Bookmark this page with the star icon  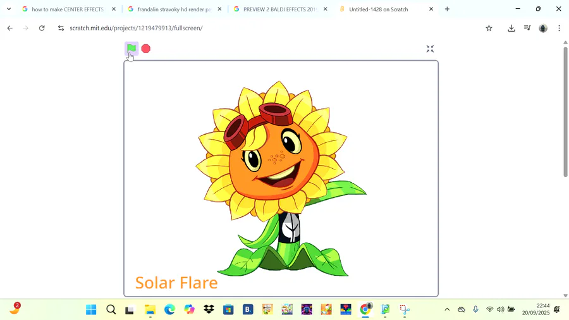click(489, 28)
